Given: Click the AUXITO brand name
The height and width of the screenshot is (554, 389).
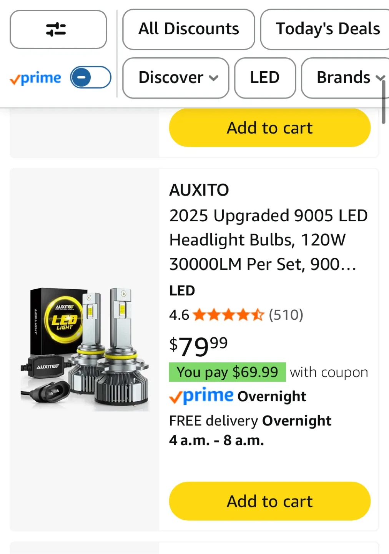Looking at the screenshot, I should (x=199, y=190).
